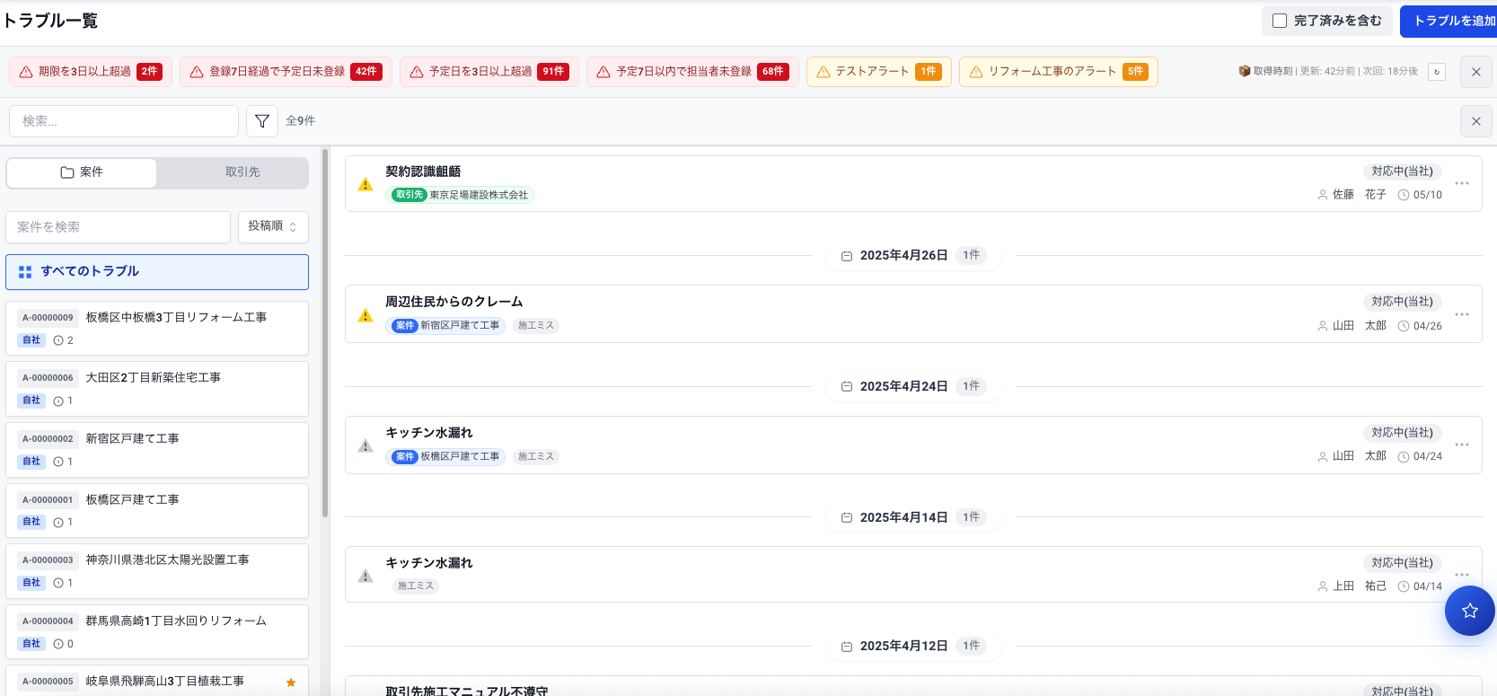Open the three-dot menu for 周辺住民からのクレーム

(1462, 314)
